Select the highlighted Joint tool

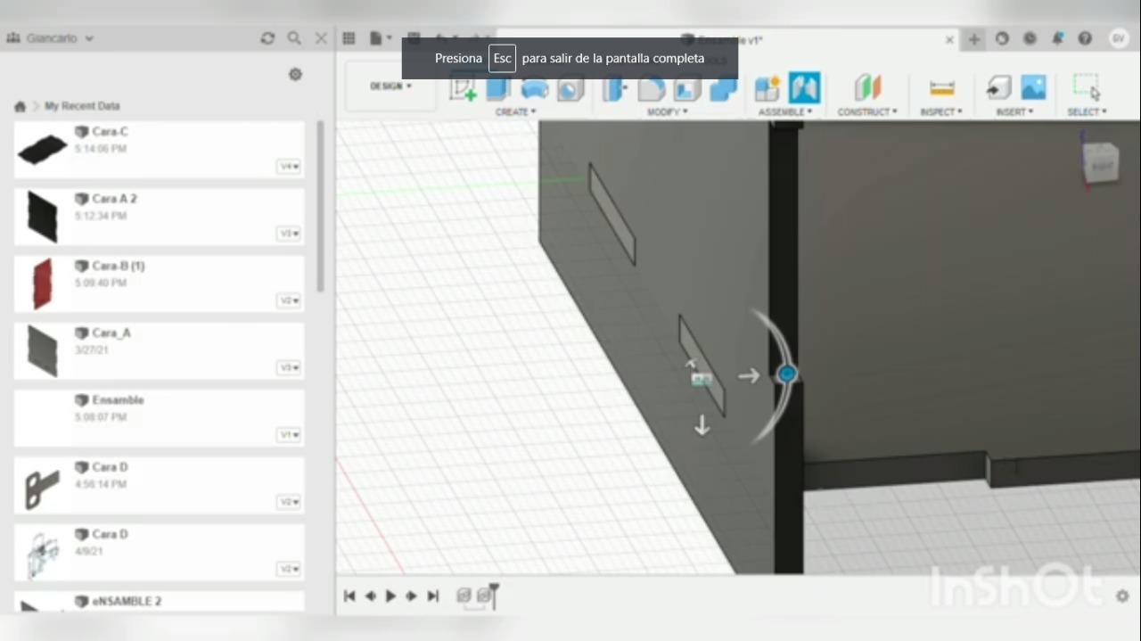point(804,88)
